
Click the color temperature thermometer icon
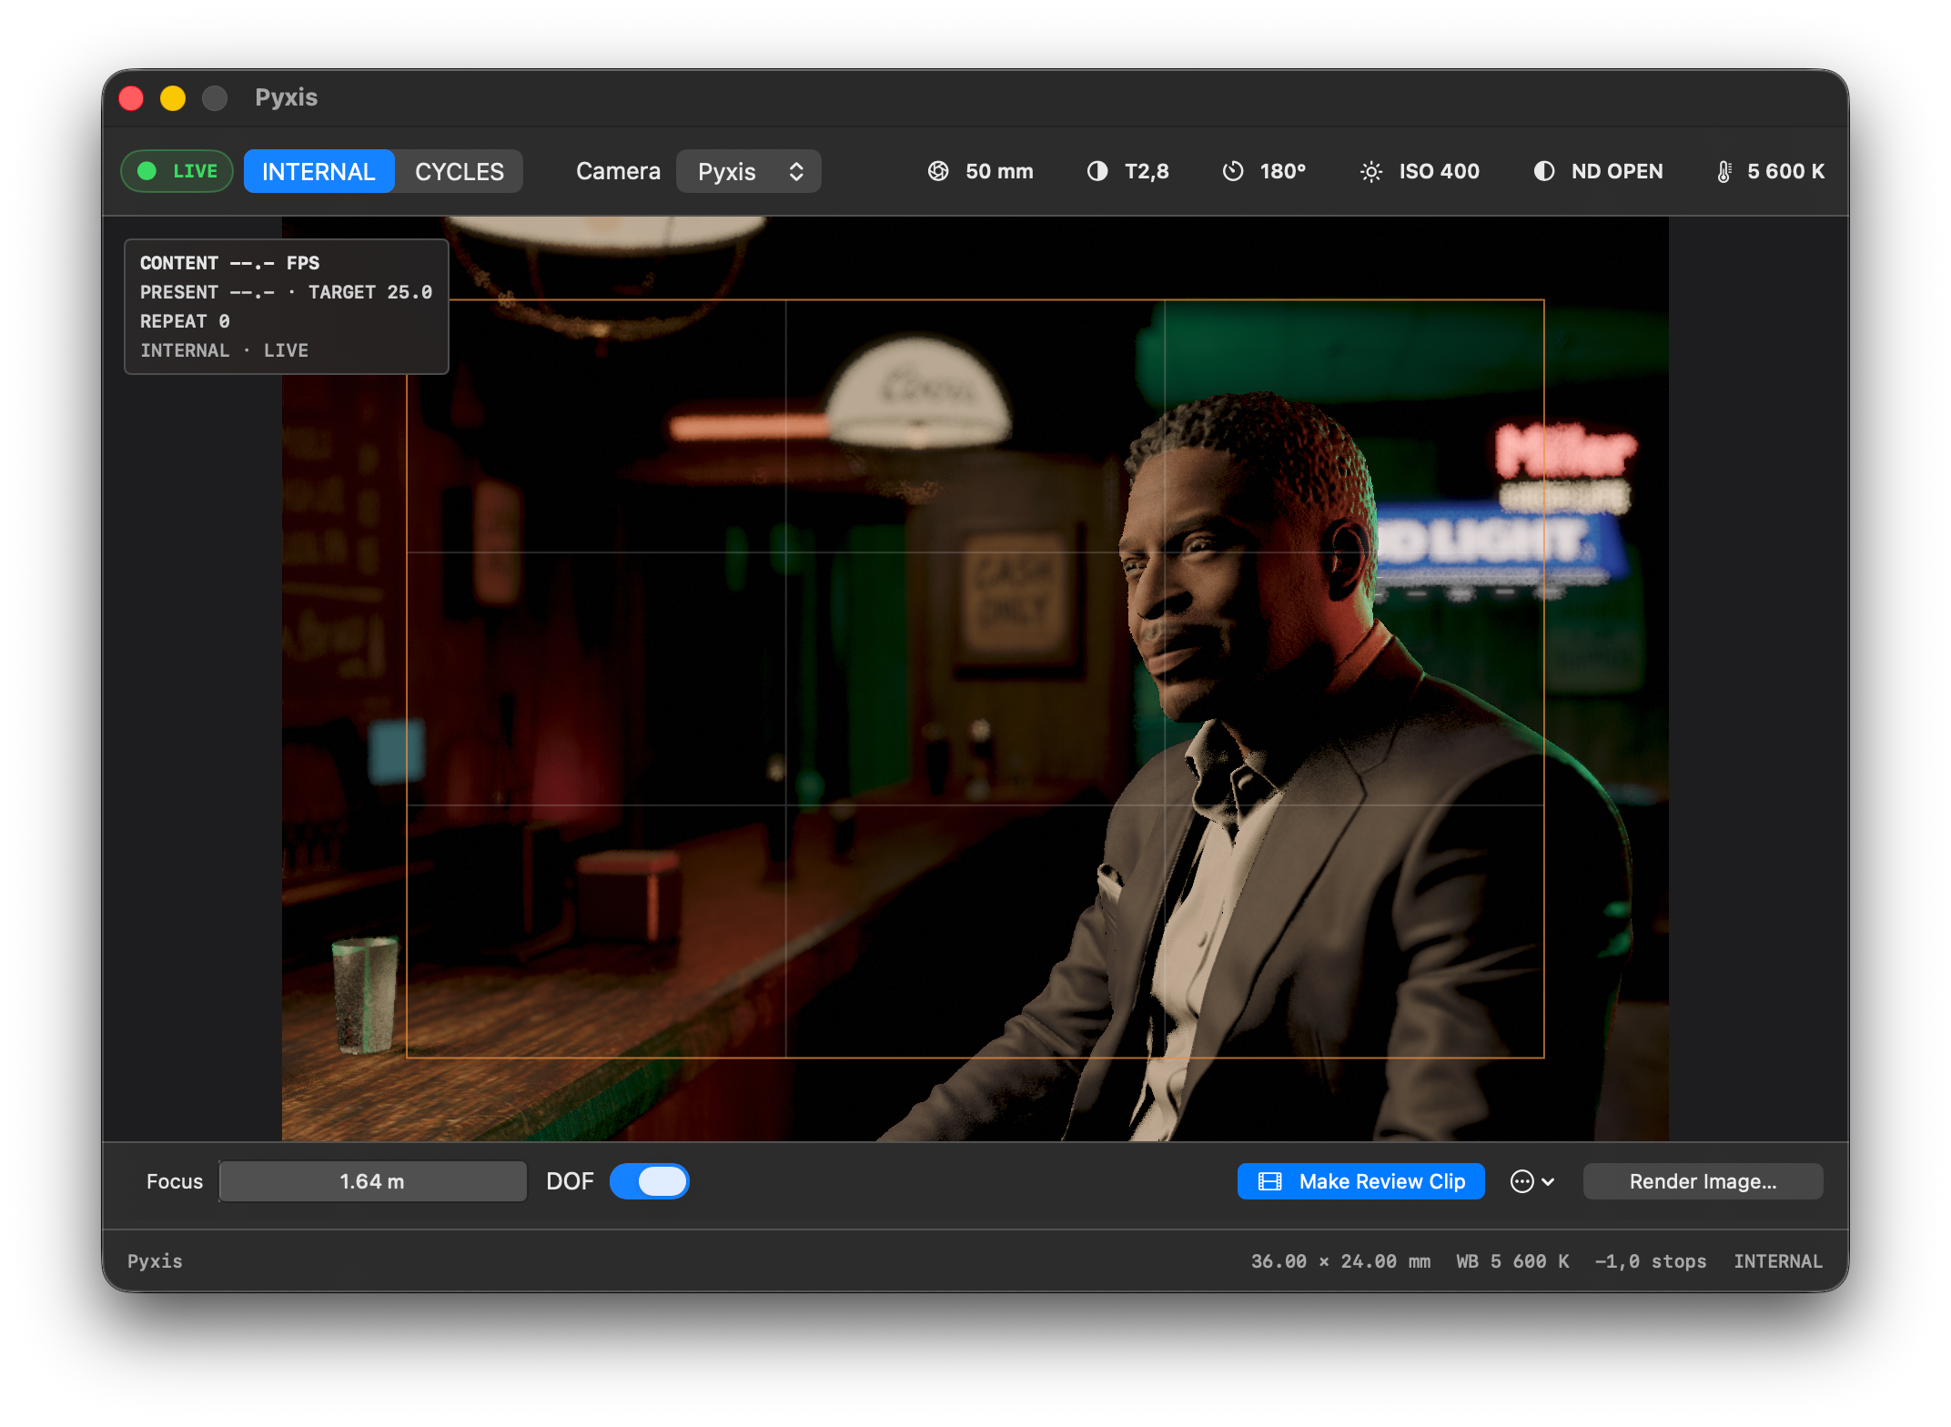pyautogui.click(x=1724, y=171)
